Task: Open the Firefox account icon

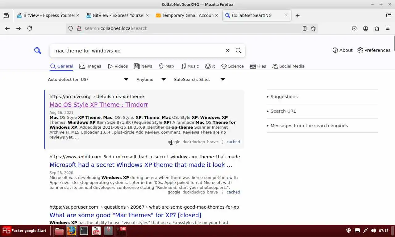Action: [x=365, y=28]
